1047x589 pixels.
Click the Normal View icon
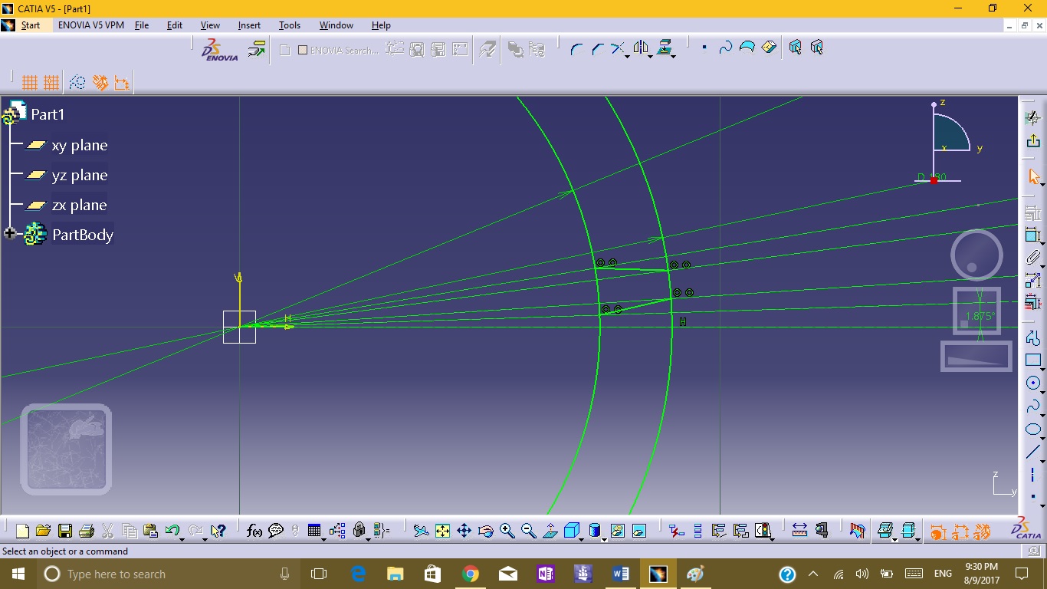[550, 531]
